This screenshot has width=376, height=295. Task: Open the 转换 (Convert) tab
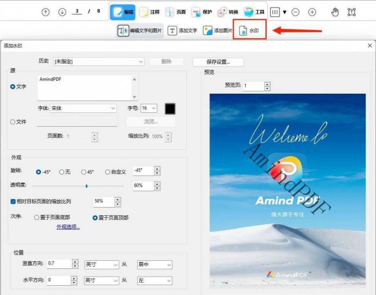[228, 12]
